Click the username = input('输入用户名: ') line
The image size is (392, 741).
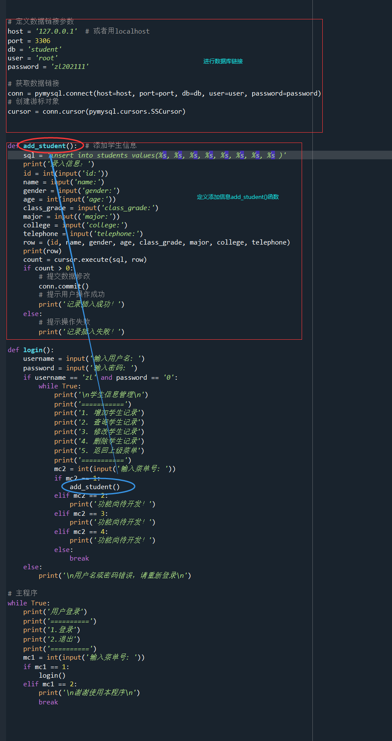(x=84, y=359)
